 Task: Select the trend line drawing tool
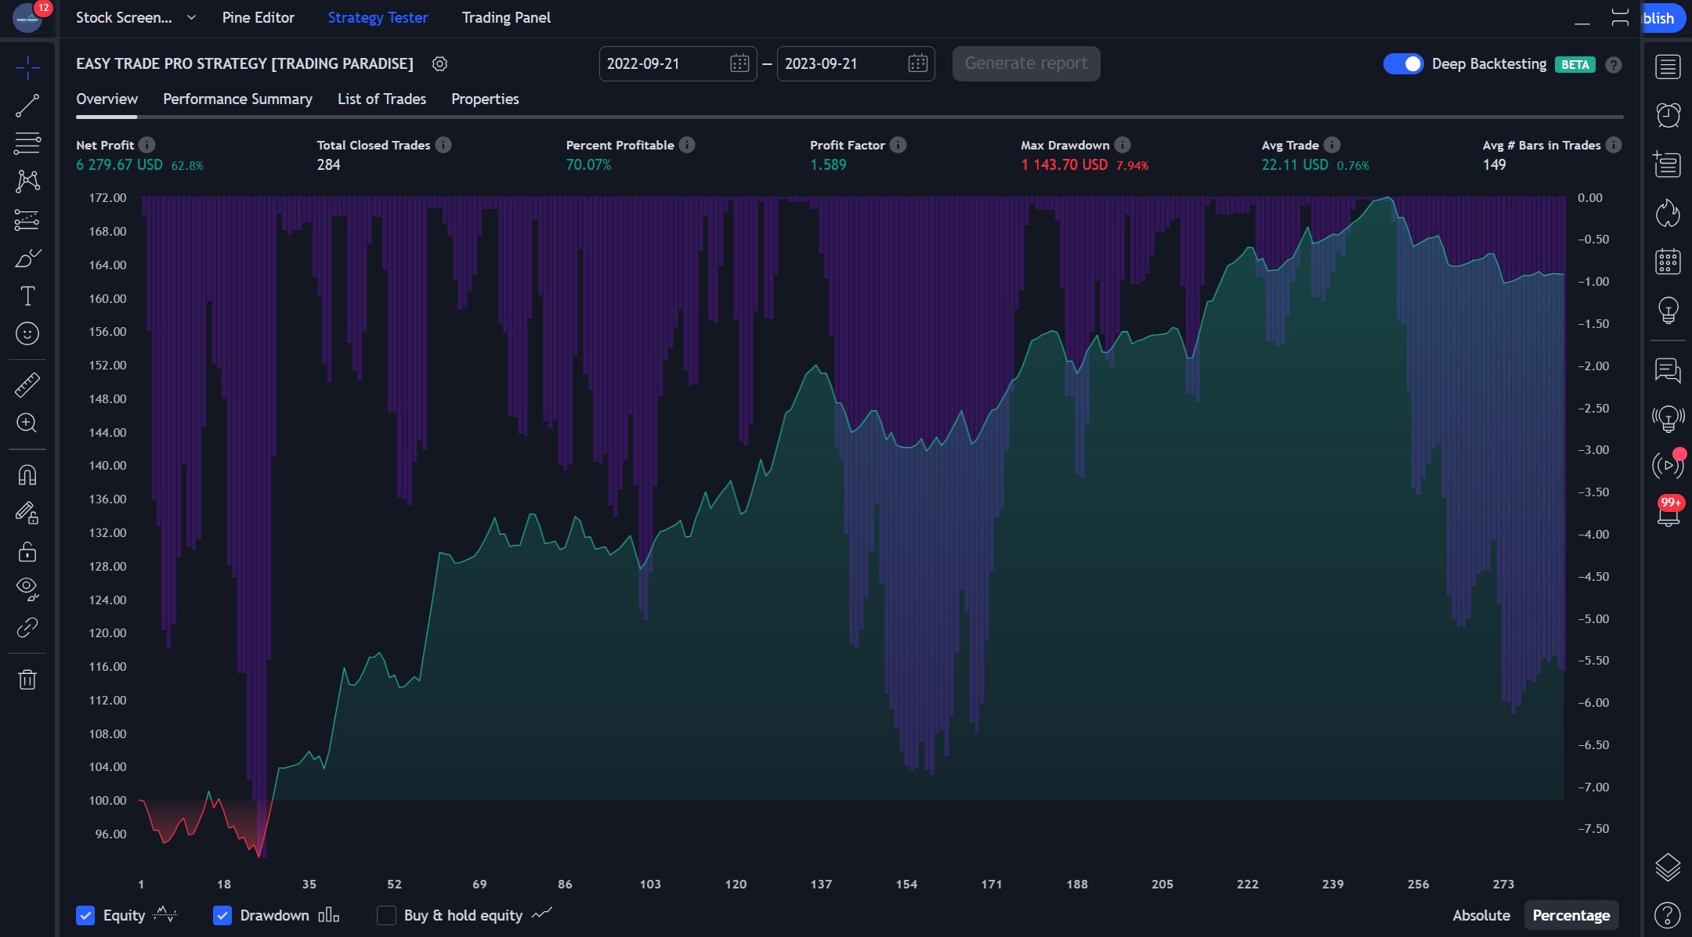tap(27, 106)
